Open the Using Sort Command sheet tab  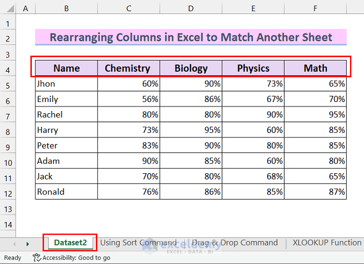click(138, 243)
